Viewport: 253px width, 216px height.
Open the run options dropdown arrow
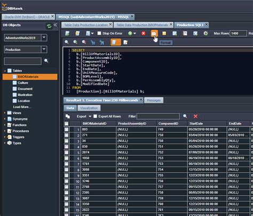click(135, 33)
